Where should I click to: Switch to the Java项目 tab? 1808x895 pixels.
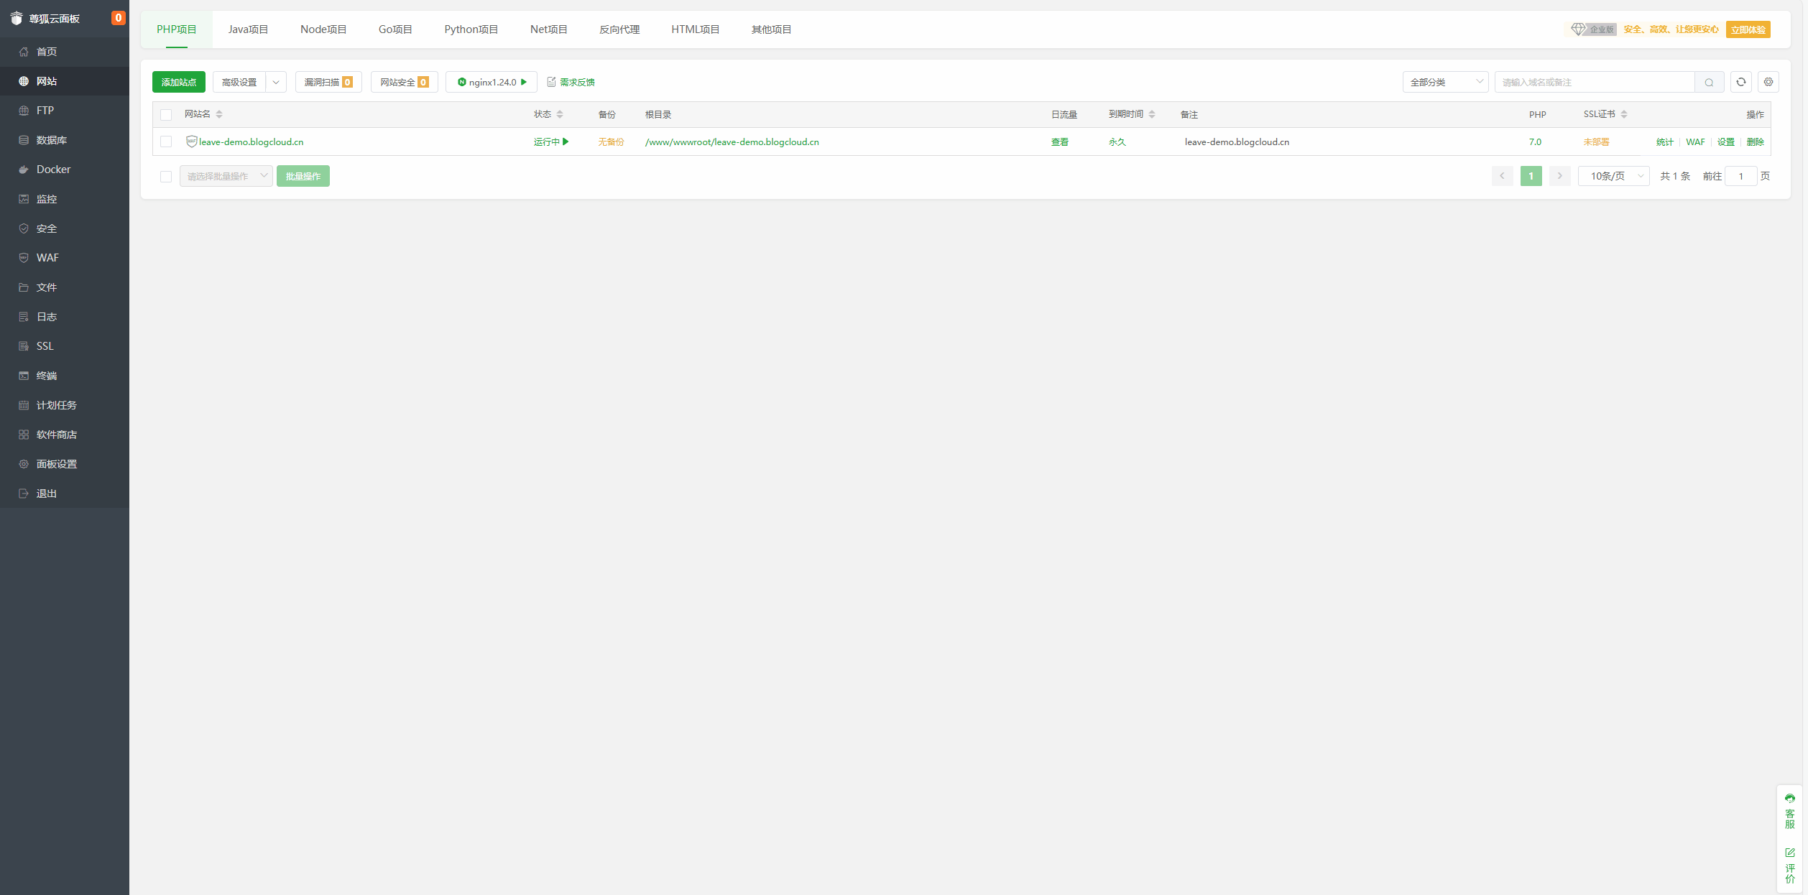coord(248,29)
